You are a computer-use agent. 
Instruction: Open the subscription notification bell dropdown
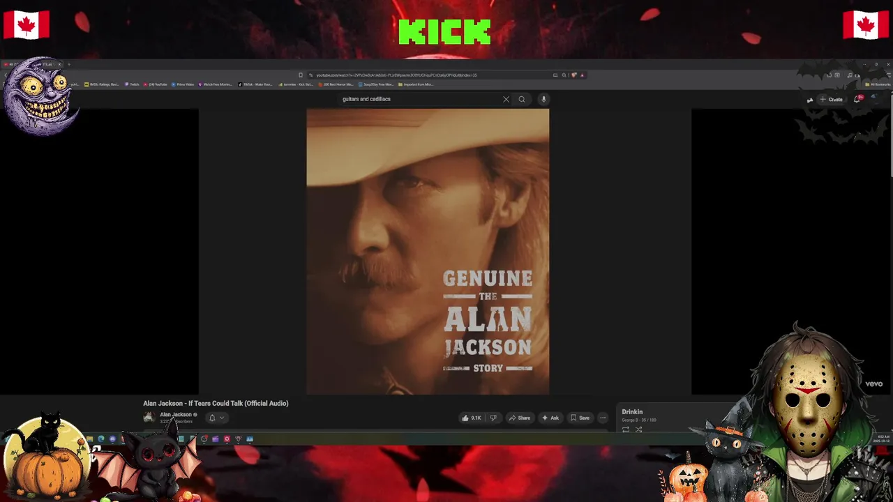click(x=216, y=418)
